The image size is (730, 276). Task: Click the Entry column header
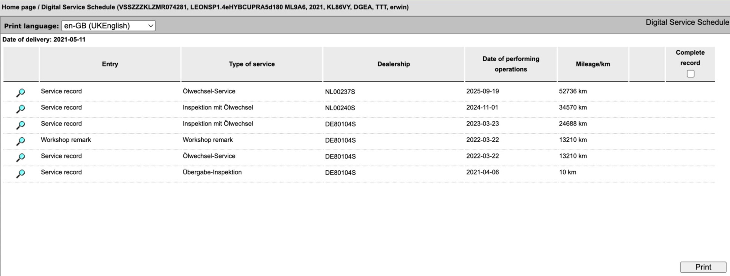click(110, 64)
